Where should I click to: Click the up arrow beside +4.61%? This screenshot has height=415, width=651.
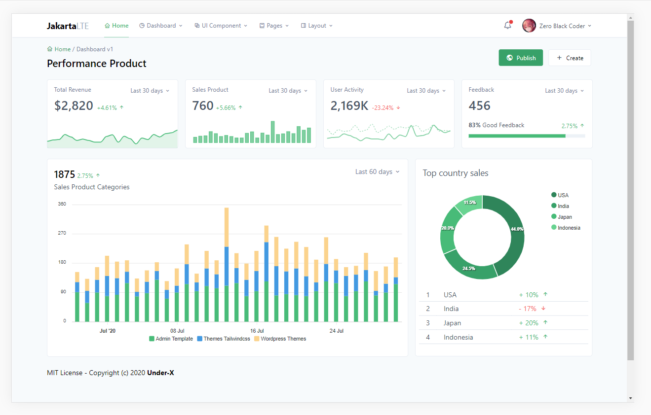[122, 107]
